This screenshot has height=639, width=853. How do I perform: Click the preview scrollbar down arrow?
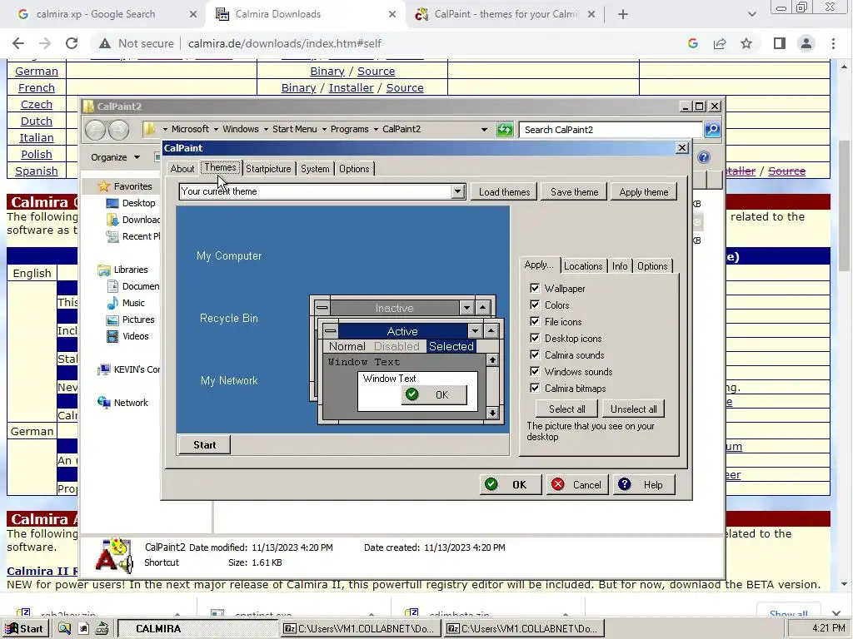[x=492, y=413]
